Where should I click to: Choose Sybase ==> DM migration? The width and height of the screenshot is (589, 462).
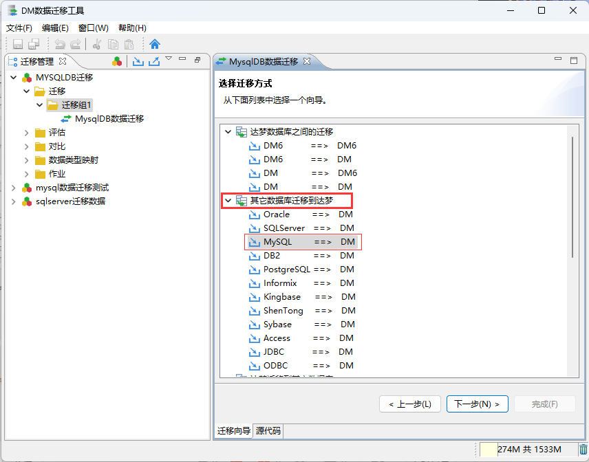pyautogui.click(x=302, y=324)
